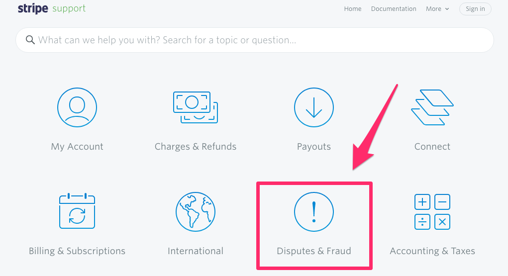The height and width of the screenshot is (276, 508).
Task: Click the magnifying glass search icon
Action: point(30,40)
